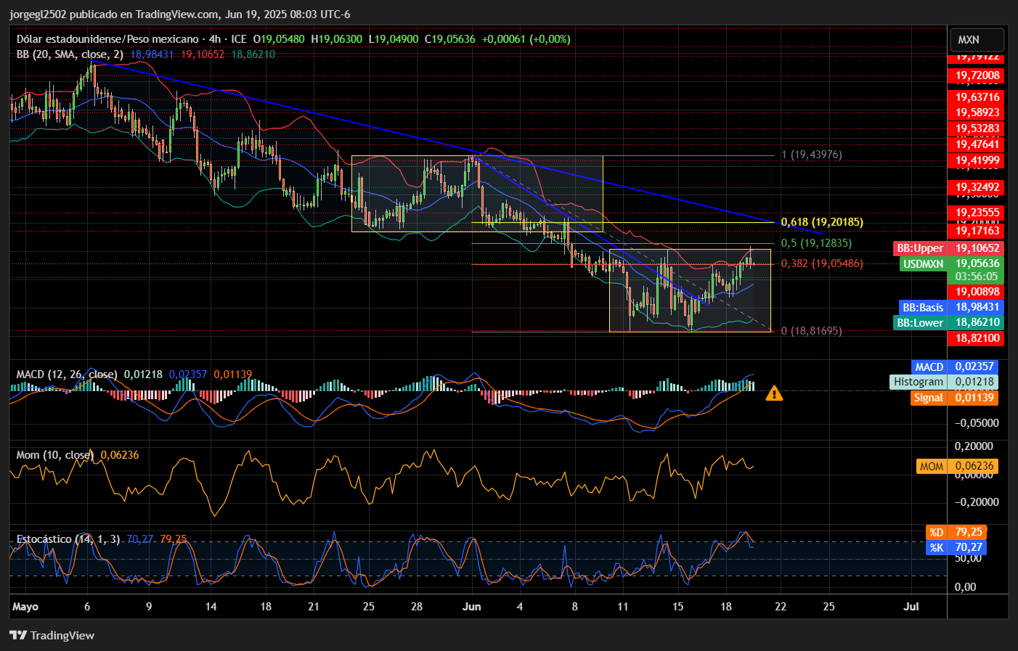
Task: Click the blue MACD tag on the indicator scale
Action: (x=930, y=367)
